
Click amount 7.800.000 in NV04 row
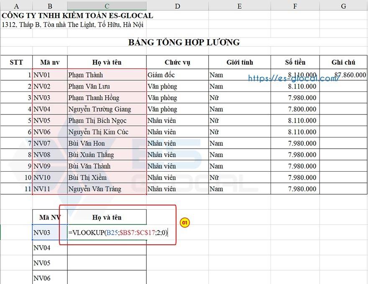295,109
